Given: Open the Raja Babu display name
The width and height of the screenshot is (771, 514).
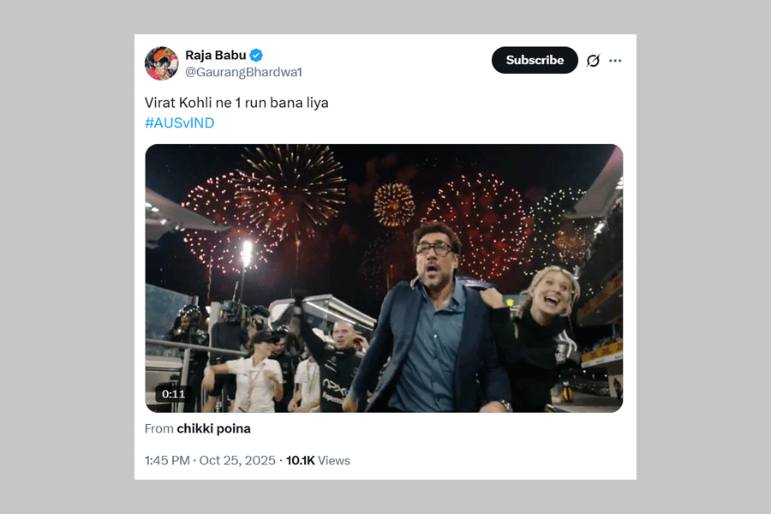Looking at the screenshot, I should [215, 56].
